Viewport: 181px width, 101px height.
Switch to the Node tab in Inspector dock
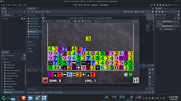tap(172, 9)
